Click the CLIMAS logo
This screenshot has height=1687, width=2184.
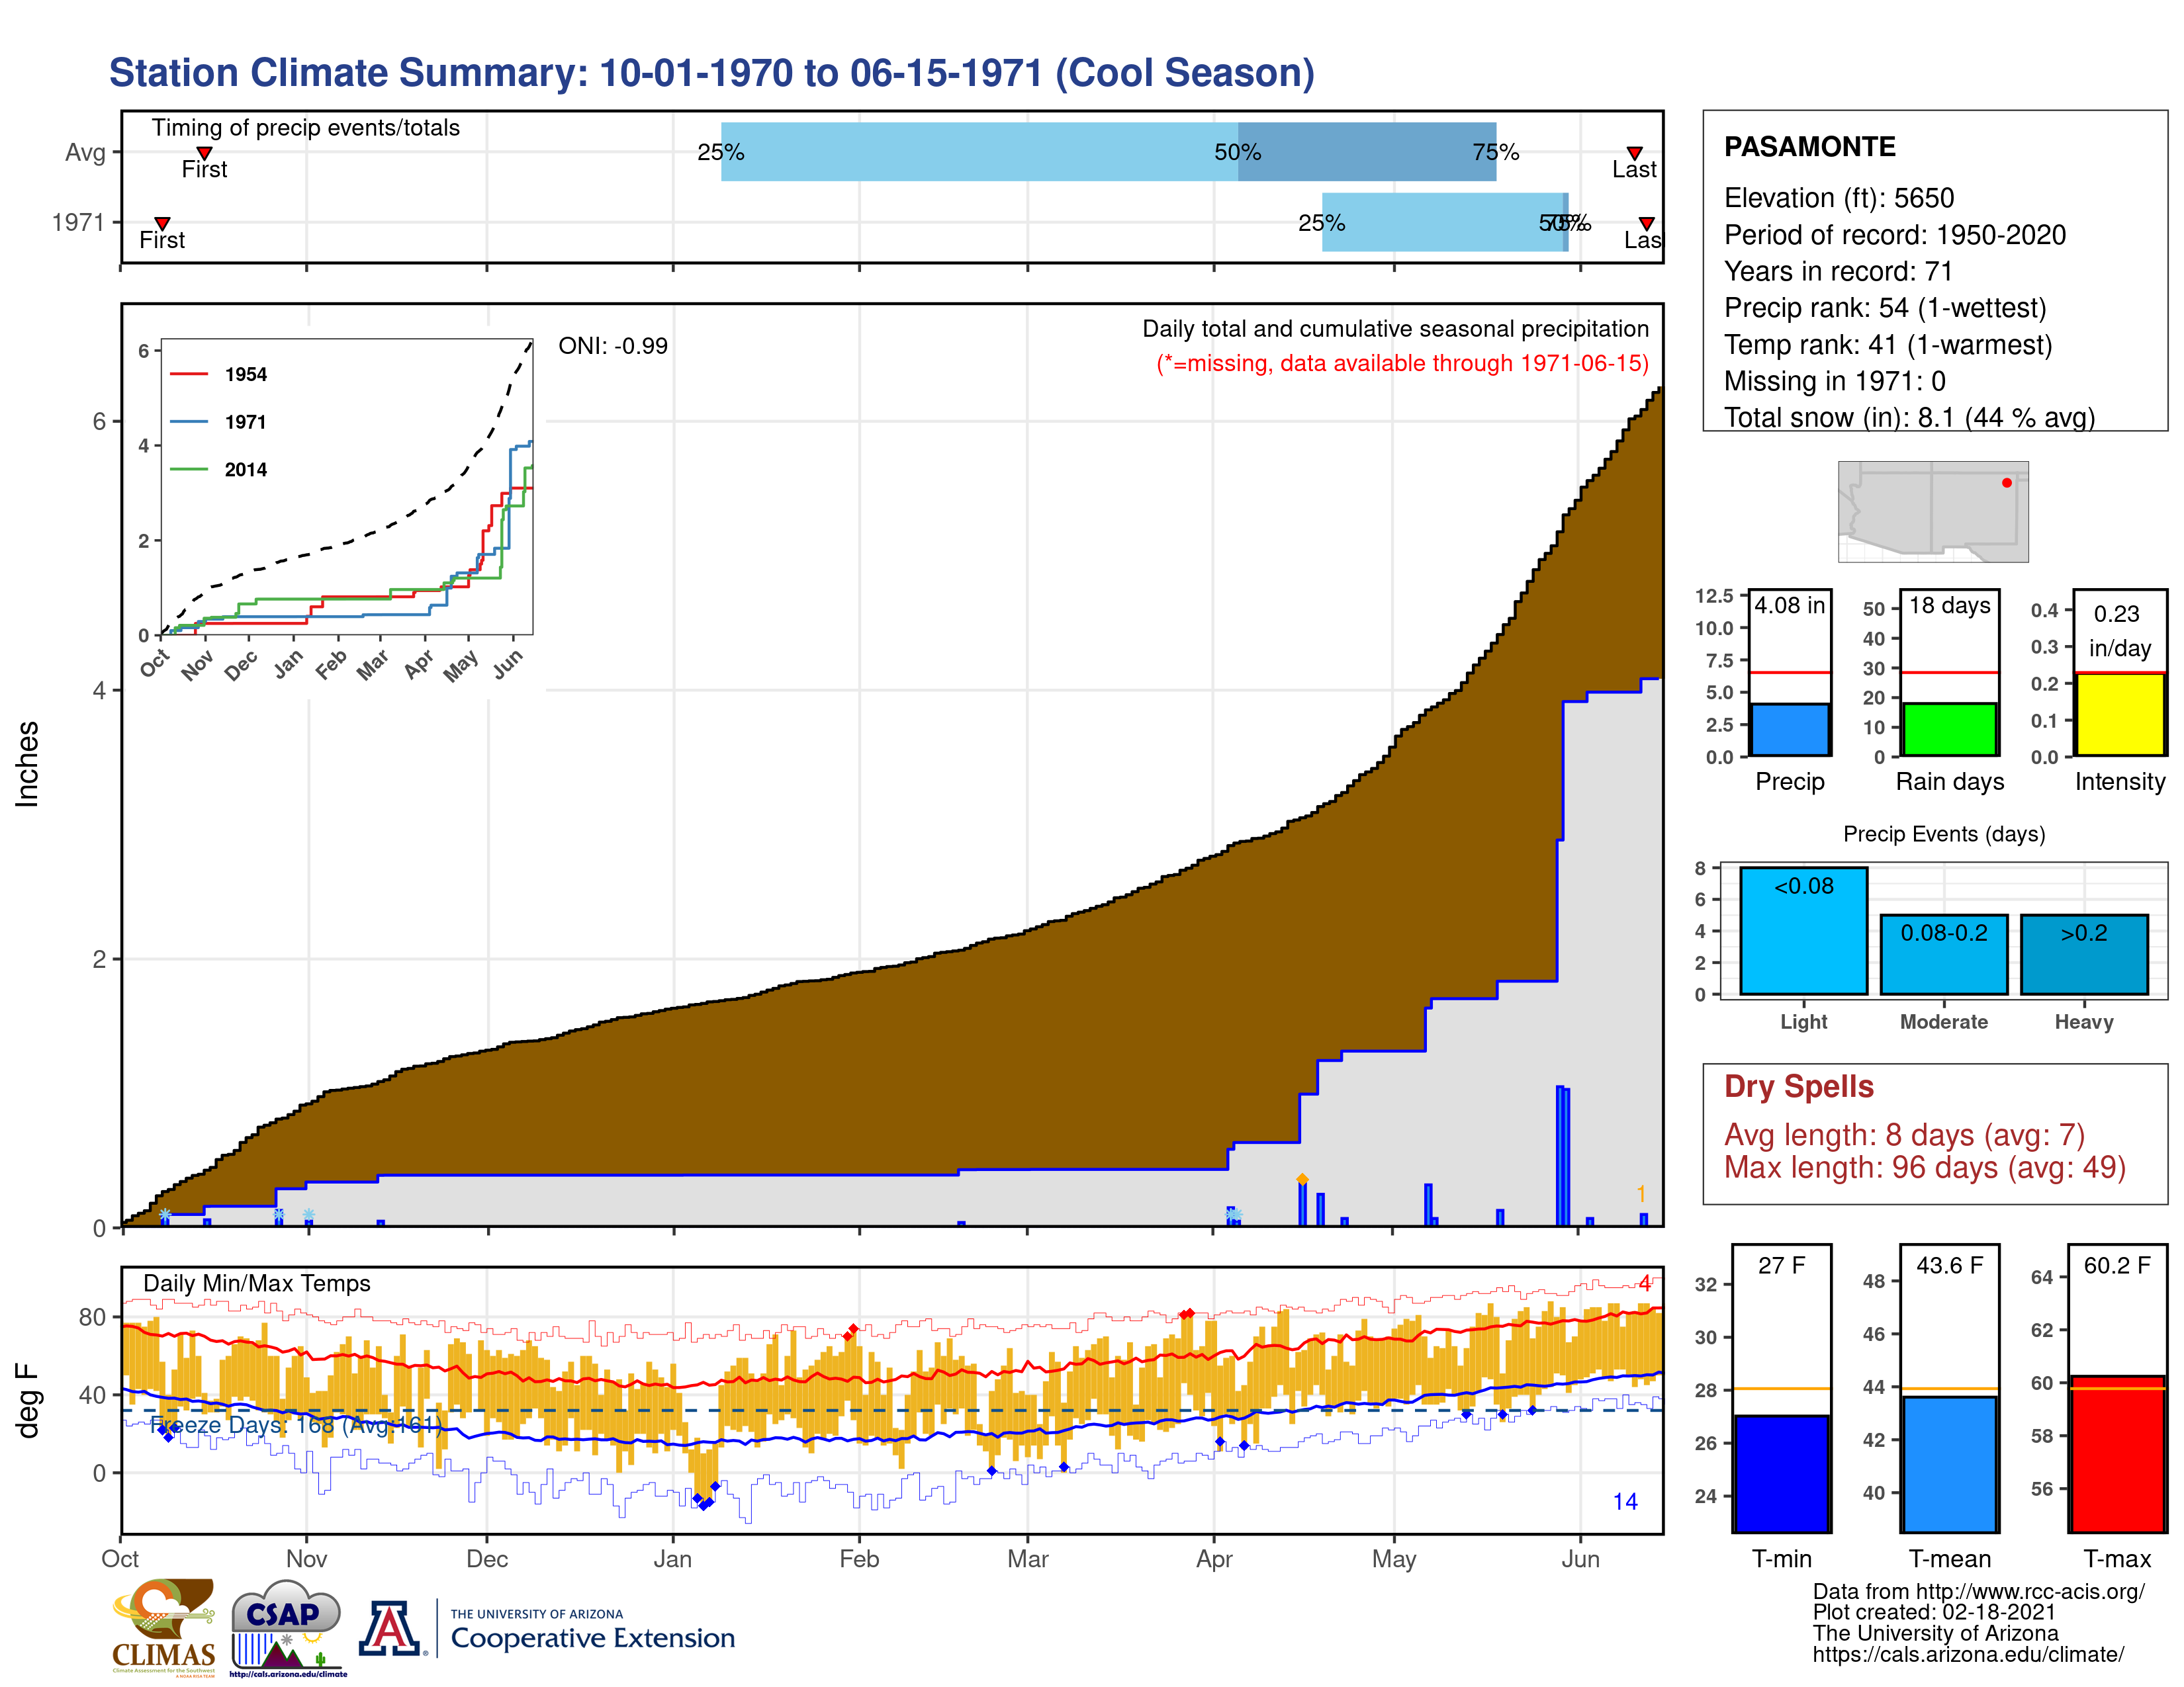coord(163,1626)
